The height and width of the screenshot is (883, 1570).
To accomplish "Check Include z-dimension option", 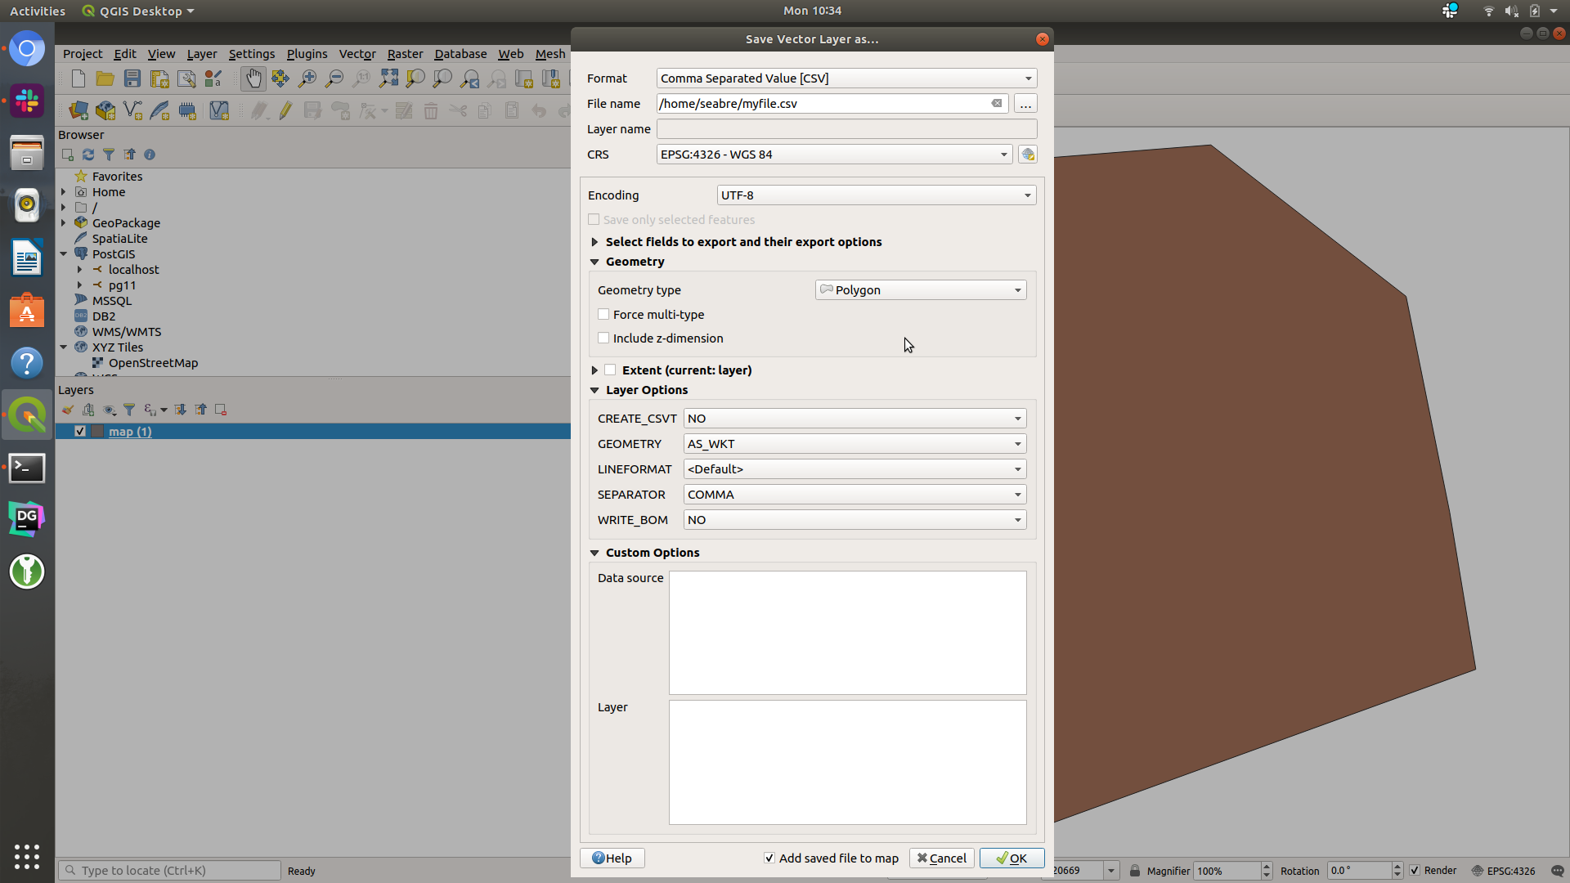I will coord(603,338).
